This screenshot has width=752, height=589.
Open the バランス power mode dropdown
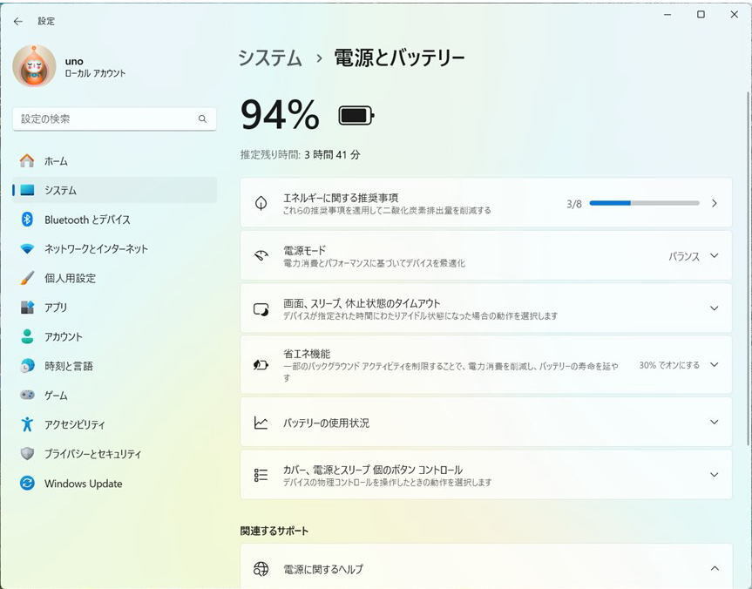[x=694, y=256]
